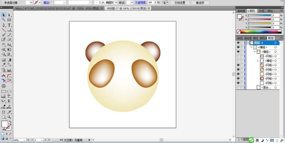This screenshot has height=143, width=285.
Task: Hide the last visible <网格> item
Action: pyautogui.click(x=238, y=83)
